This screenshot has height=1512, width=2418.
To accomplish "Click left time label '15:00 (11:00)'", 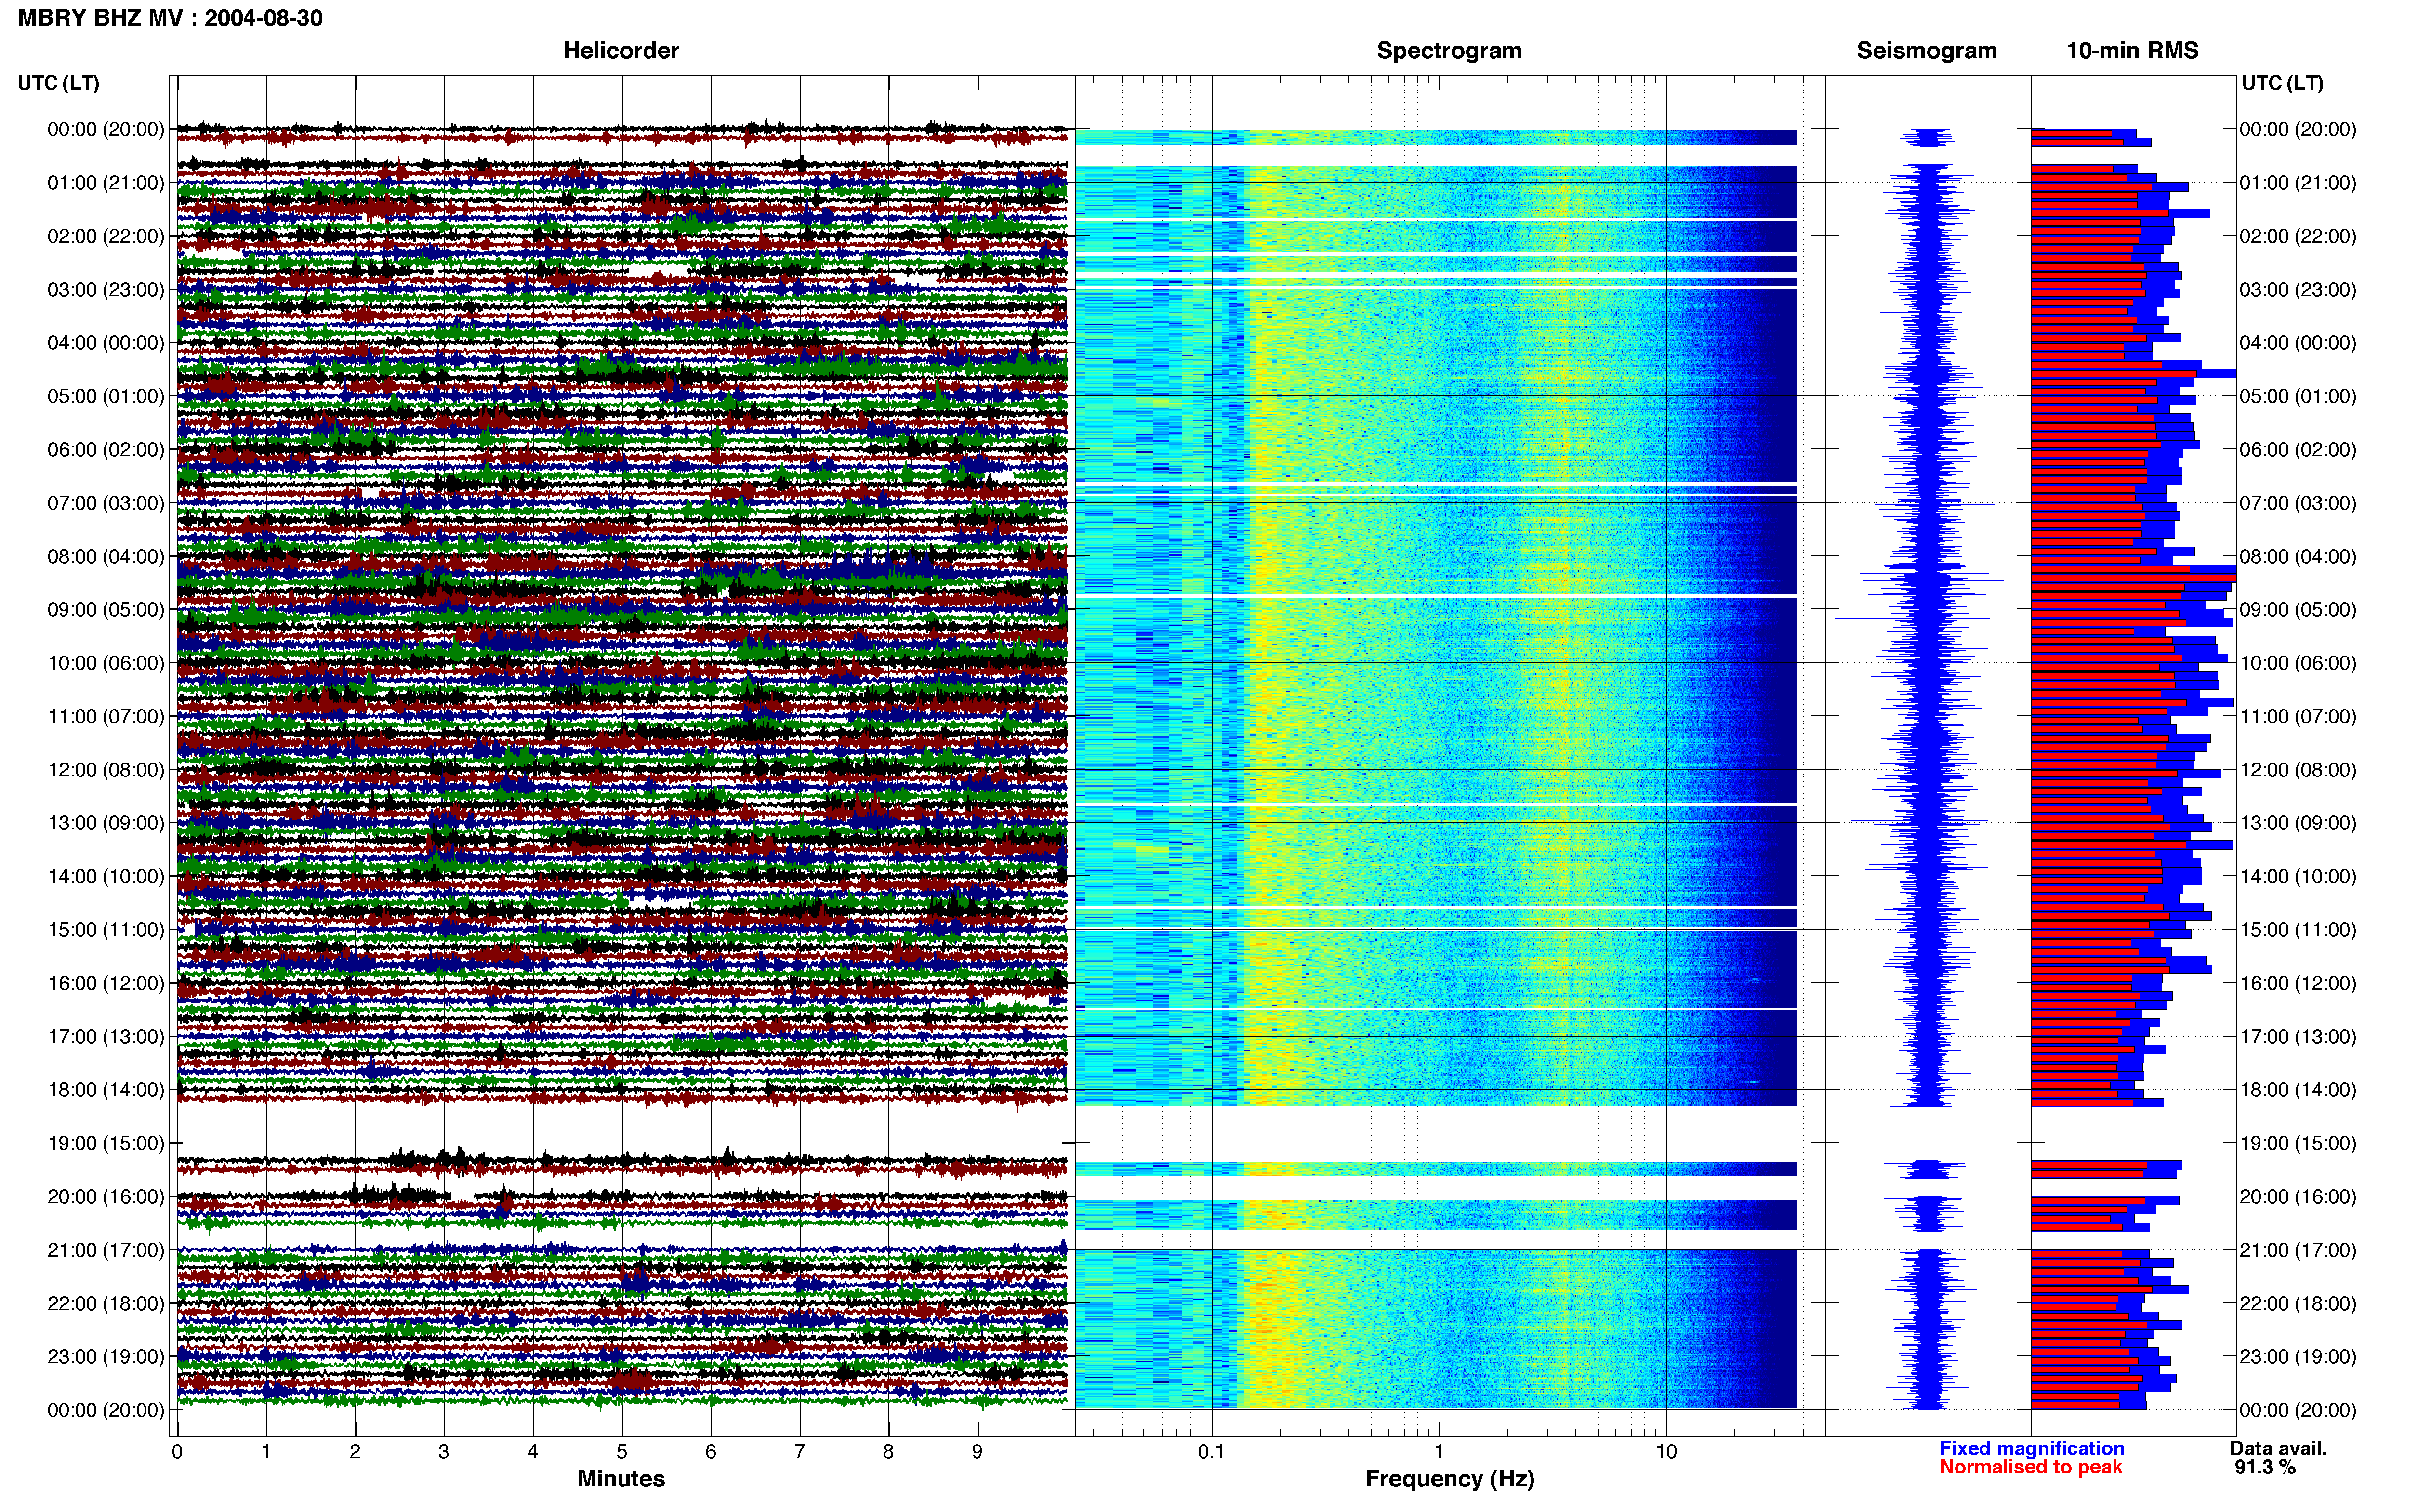I will 106,930.
